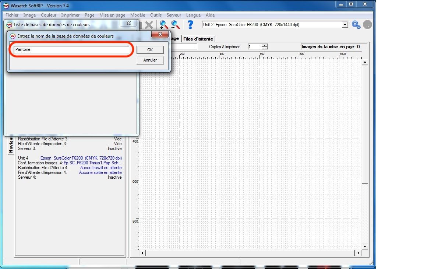
Task: Close the color database list window
Action: point(129,23)
